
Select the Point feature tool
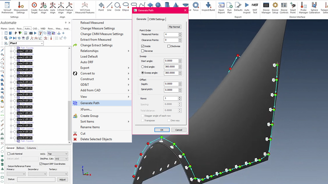pyautogui.click(x=101, y=7)
